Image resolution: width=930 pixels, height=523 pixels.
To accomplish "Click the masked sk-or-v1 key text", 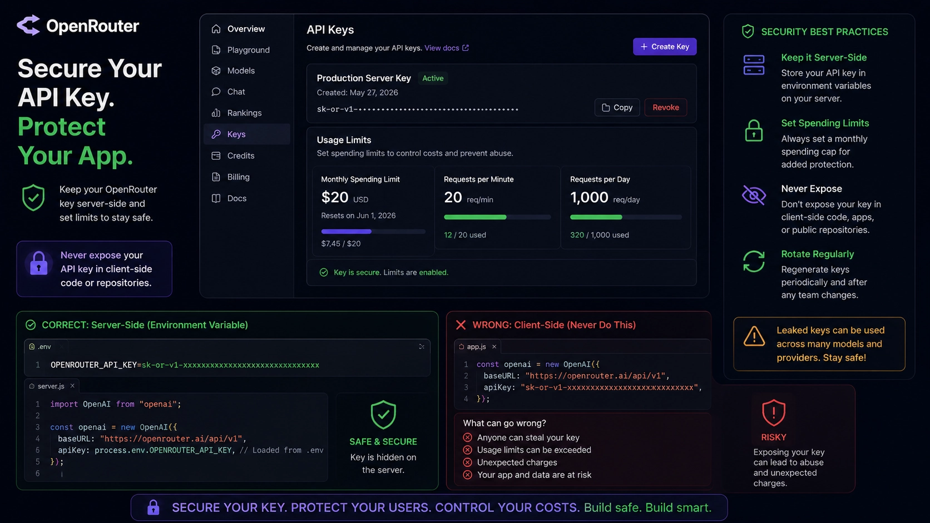I will click(418, 109).
